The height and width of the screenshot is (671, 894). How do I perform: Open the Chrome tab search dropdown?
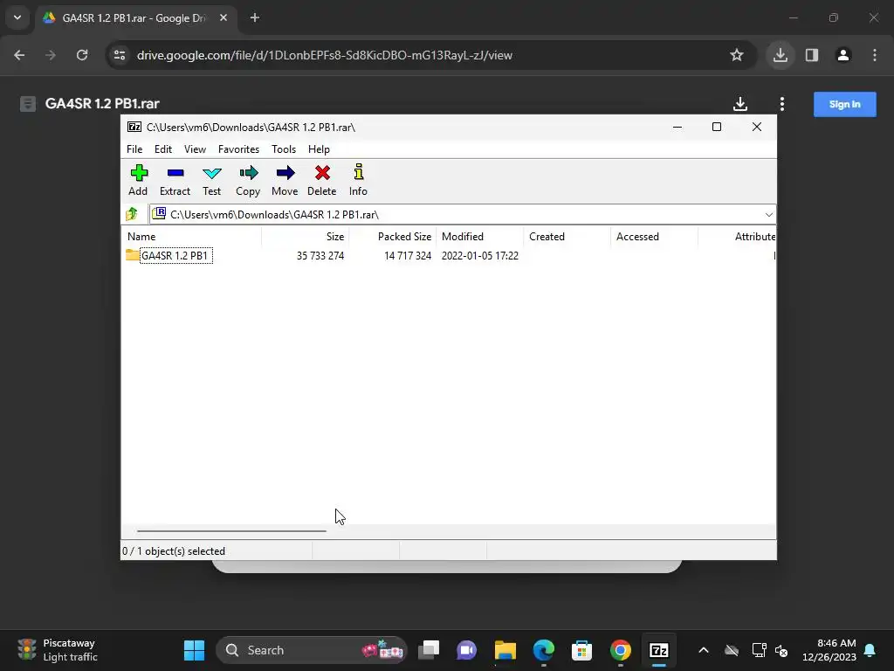[17, 17]
